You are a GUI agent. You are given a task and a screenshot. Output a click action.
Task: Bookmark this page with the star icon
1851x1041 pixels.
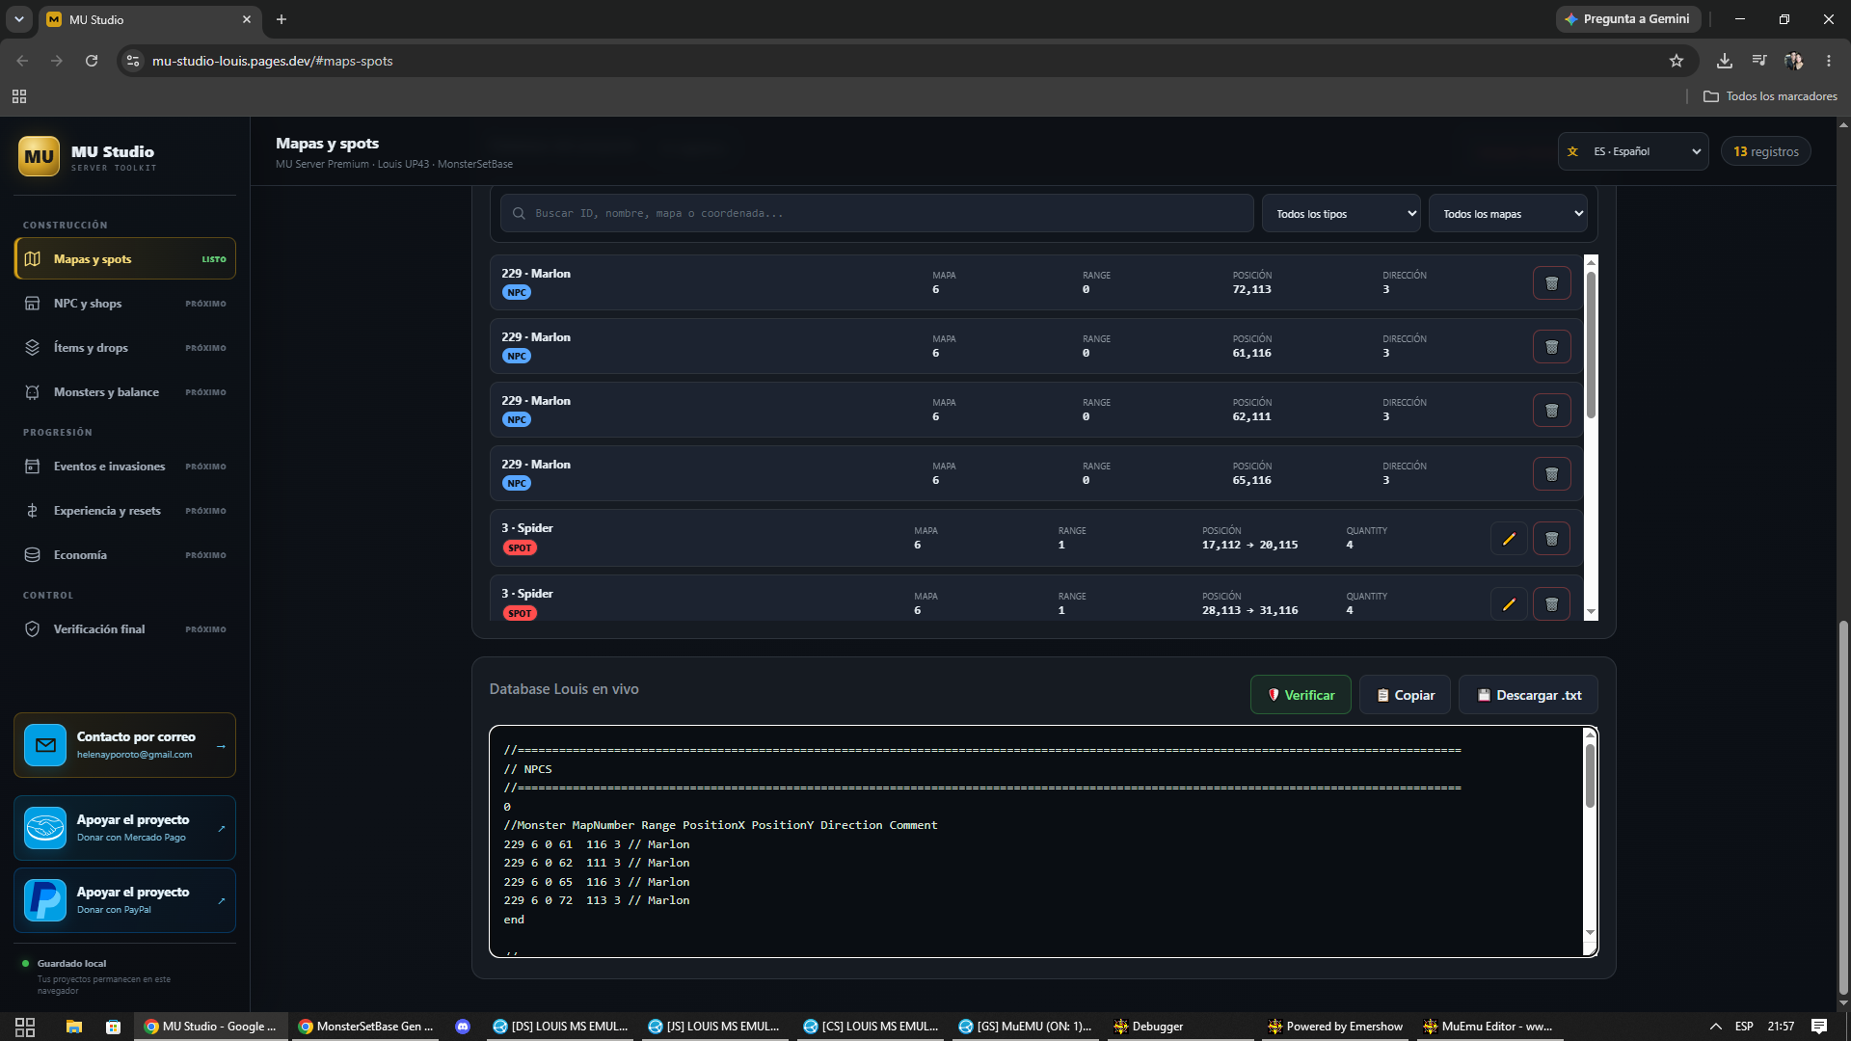tap(1677, 61)
